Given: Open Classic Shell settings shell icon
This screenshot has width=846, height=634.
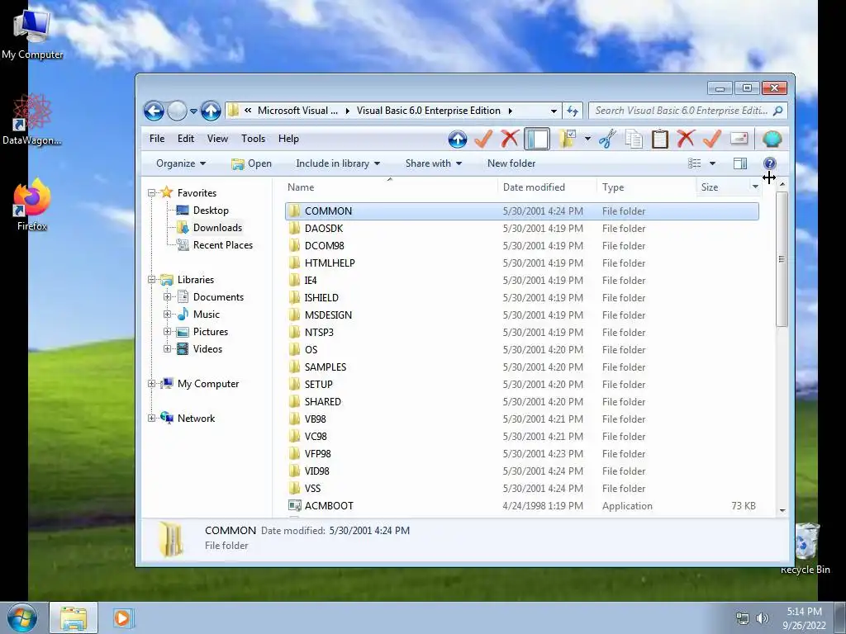Looking at the screenshot, I should pyautogui.click(x=772, y=139).
